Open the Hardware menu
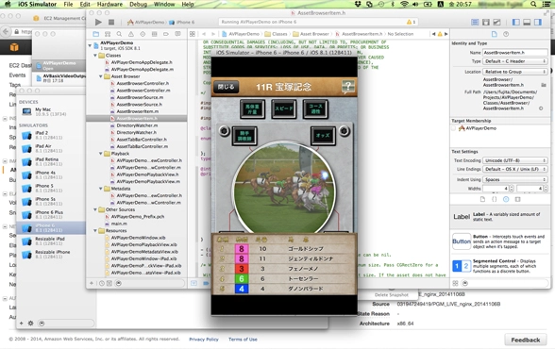 click(x=109, y=4)
